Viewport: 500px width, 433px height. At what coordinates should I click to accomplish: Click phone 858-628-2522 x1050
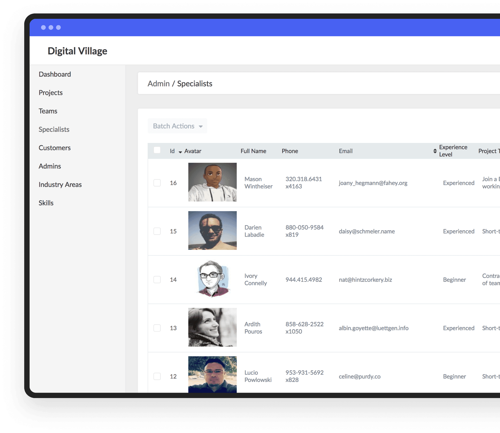(x=304, y=328)
